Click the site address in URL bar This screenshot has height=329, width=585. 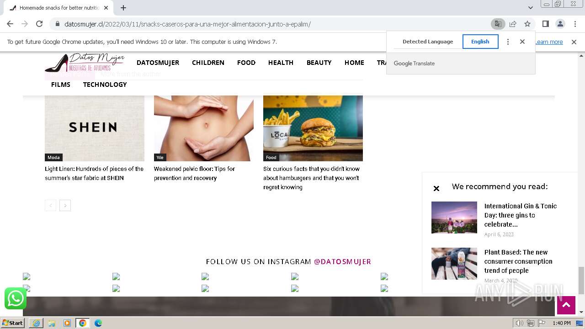tap(187, 24)
